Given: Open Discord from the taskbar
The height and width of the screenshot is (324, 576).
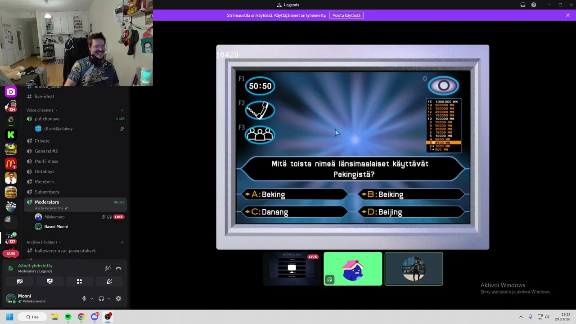Looking at the screenshot, I should point(94,317).
